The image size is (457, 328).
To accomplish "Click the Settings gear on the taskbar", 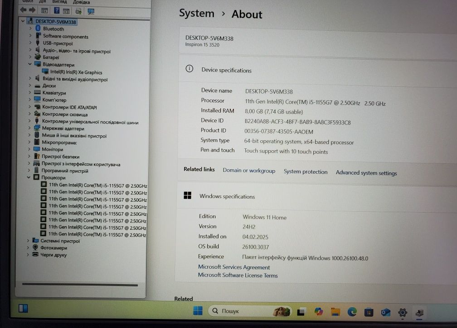I will coord(403,313).
